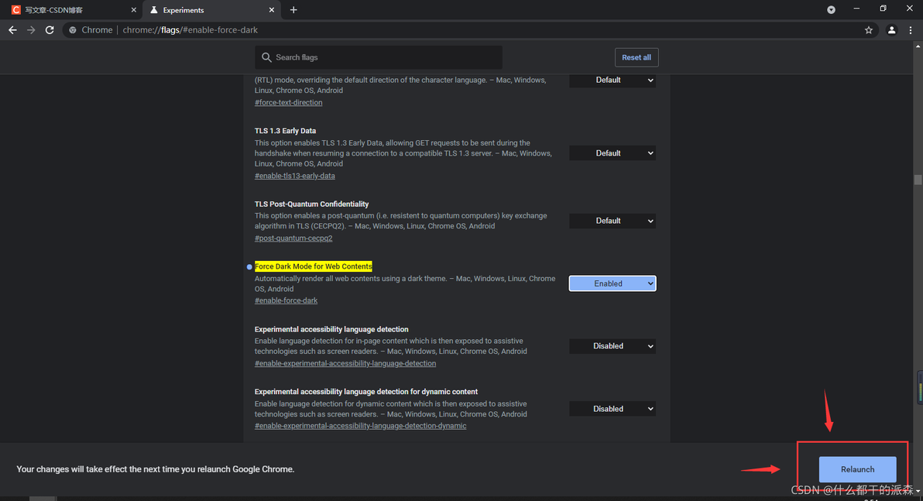Click the scrollbar up arrow

(918, 46)
